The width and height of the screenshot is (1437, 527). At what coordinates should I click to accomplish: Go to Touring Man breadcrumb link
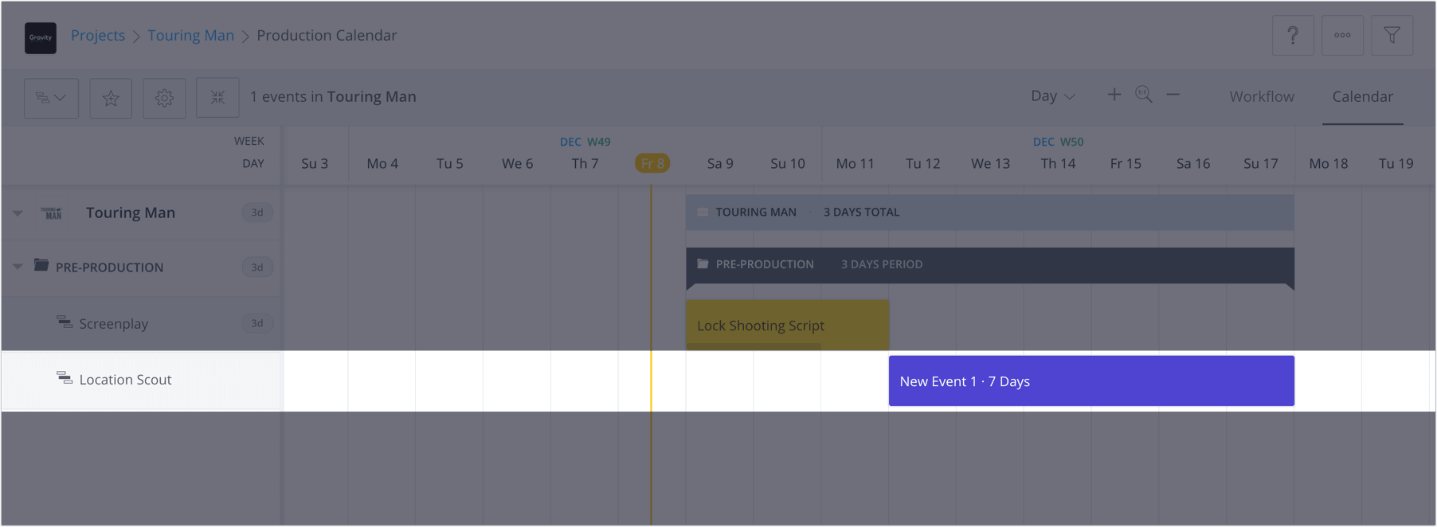(191, 35)
